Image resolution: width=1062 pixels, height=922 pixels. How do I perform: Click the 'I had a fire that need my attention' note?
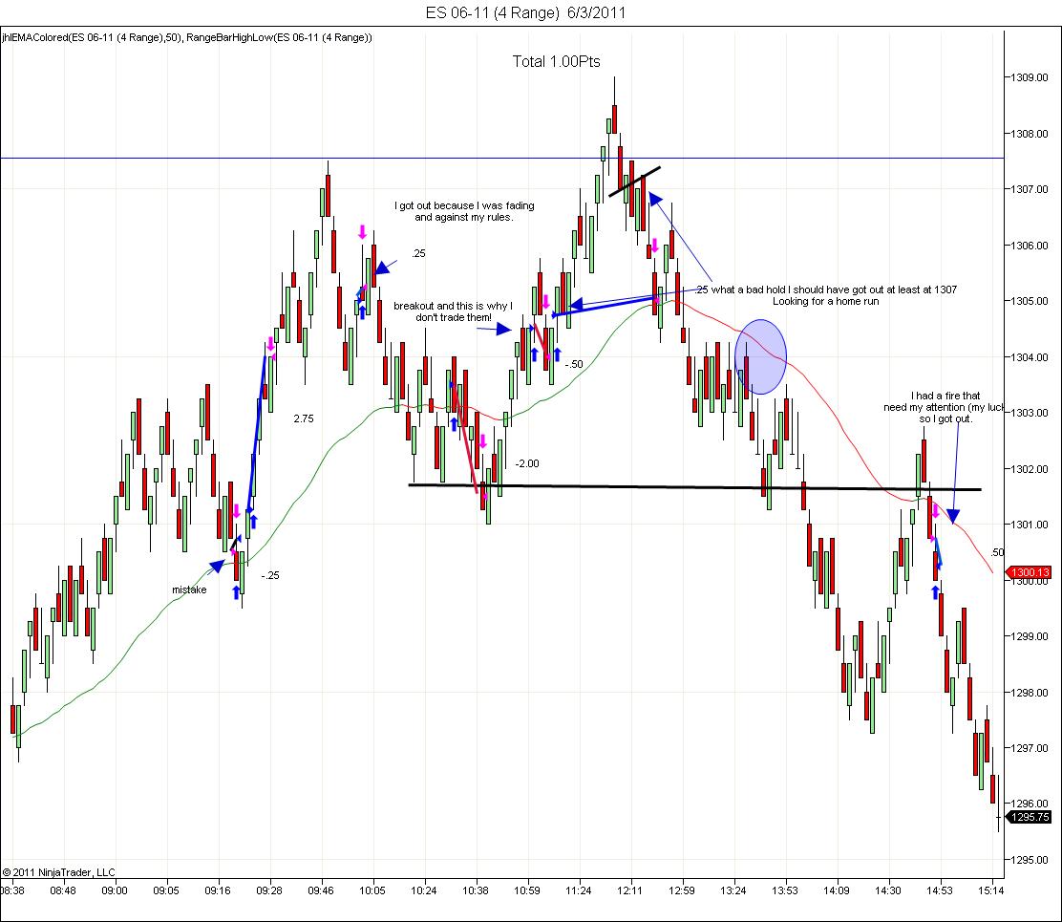click(945, 407)
